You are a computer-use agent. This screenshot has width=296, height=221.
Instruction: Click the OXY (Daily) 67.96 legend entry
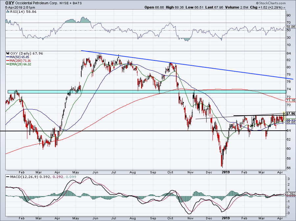click(x=26, y=53)
